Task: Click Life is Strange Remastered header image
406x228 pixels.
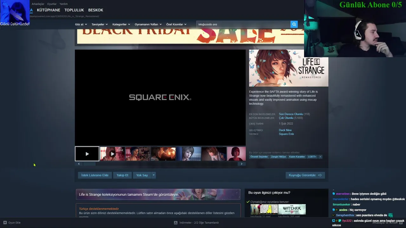Action: point(289,68)
